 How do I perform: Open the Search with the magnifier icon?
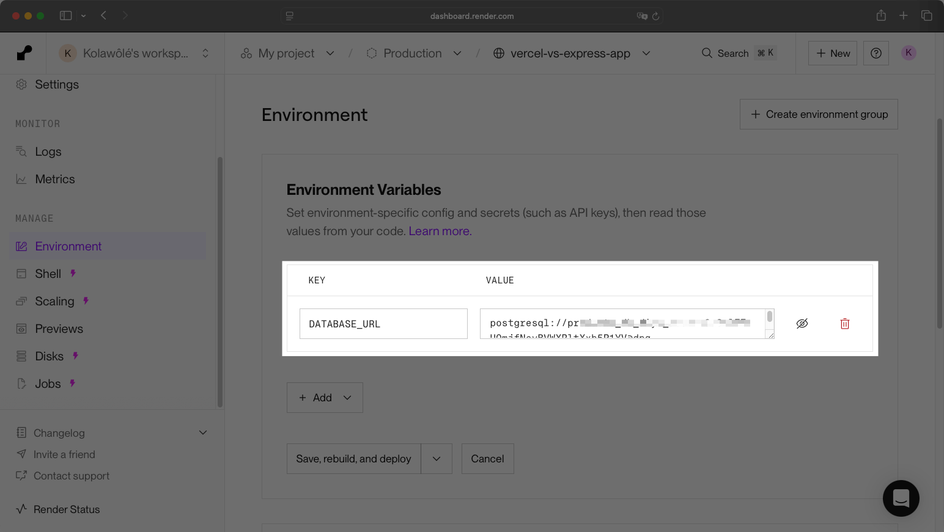coord(707,53)
